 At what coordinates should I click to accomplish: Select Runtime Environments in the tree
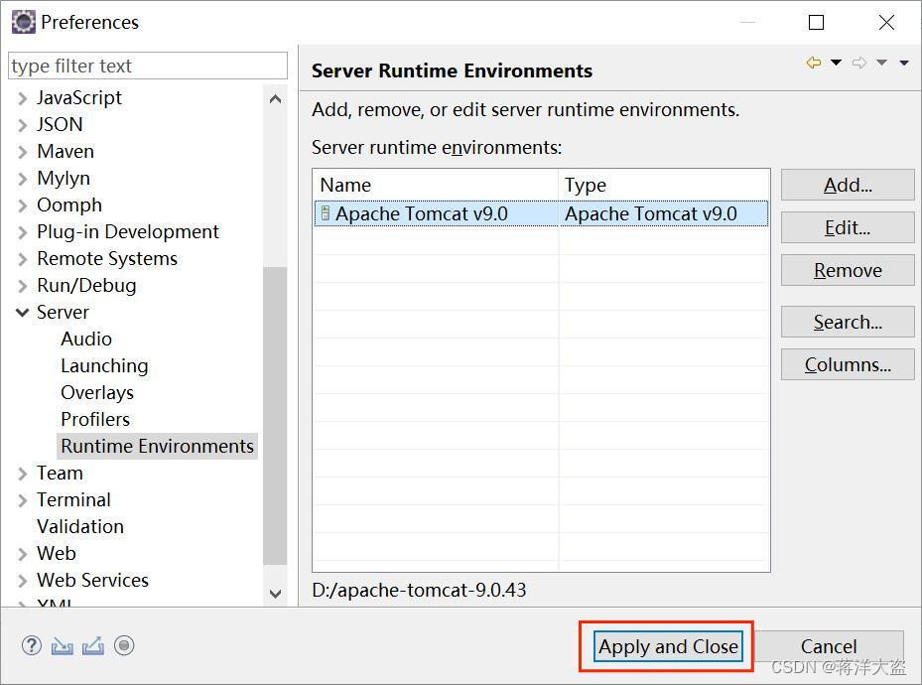coord(157,446)
